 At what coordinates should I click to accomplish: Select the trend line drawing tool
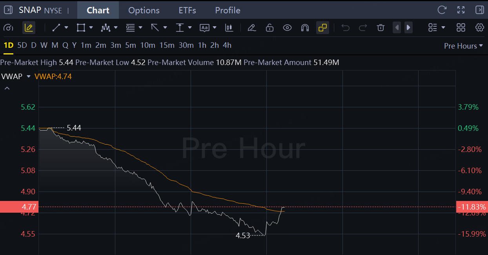[x=56, y=27]
